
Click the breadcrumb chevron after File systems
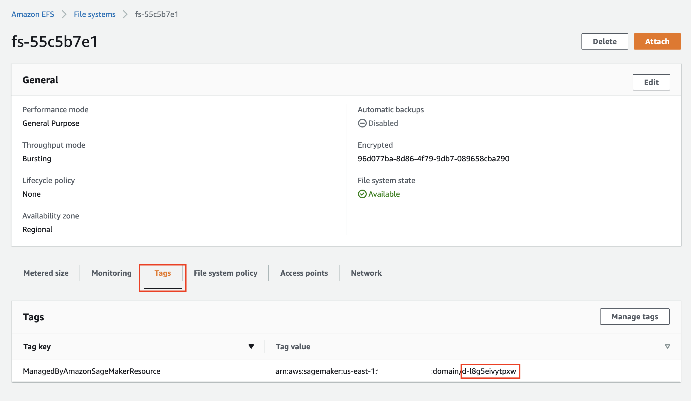(125, 14)
